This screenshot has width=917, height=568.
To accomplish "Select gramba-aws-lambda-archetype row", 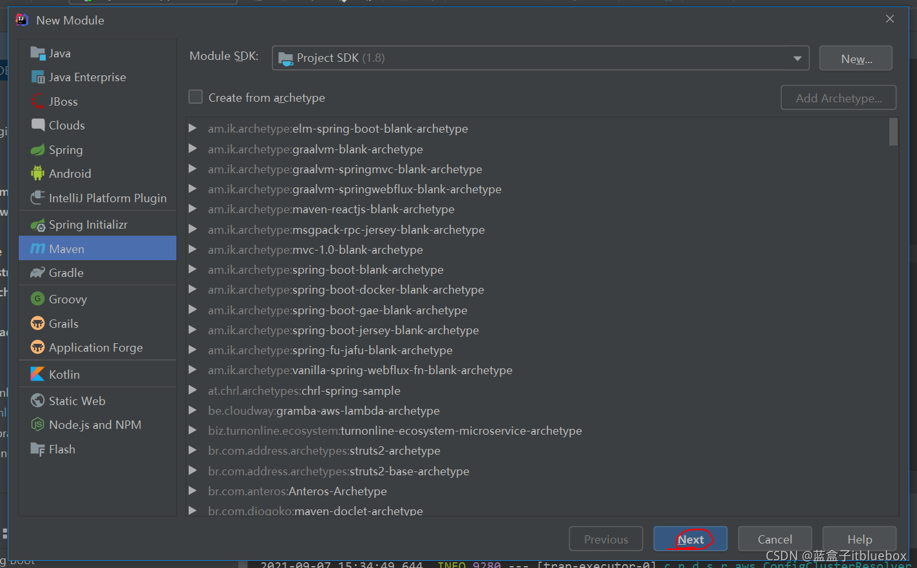I will click(537, 410).
